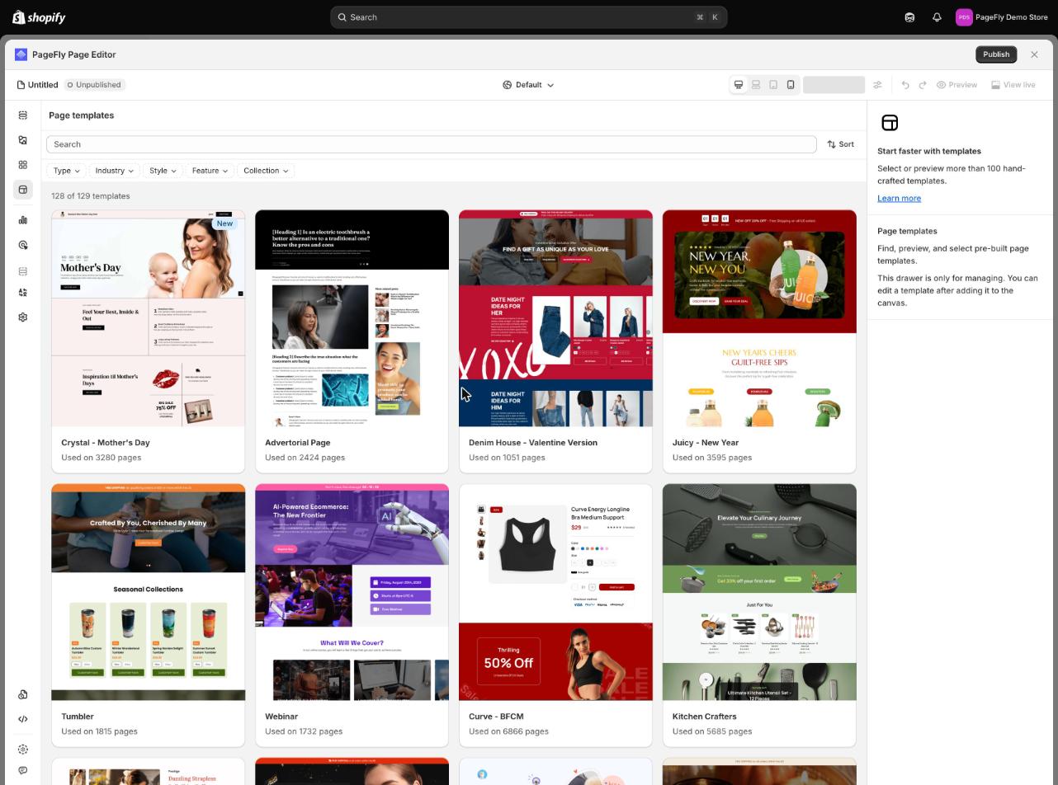The image size is (1058, 785).
Task: Open the layers outline icon in left sidebar
Action: click(23, 115)
